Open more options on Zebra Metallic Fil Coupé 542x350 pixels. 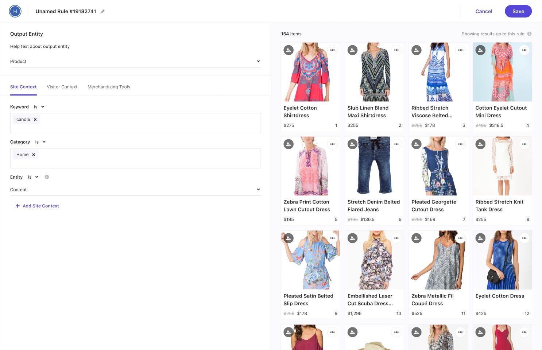460,238
